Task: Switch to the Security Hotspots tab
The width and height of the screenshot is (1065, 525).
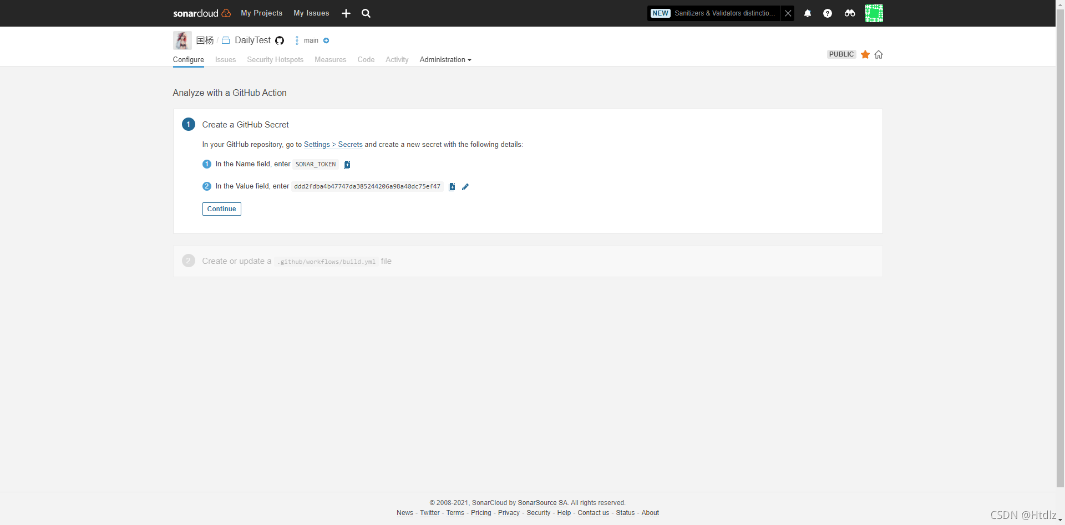Action: pyautogui.click(x=275, y=59)
